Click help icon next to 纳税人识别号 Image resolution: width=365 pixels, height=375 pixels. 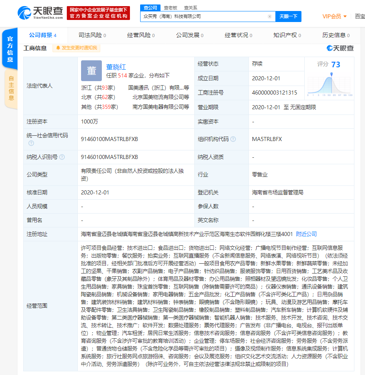[x=62, y=157]
